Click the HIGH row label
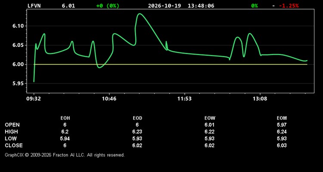The image size is (323, 172). pyautogui.click(x=11, y=132)
